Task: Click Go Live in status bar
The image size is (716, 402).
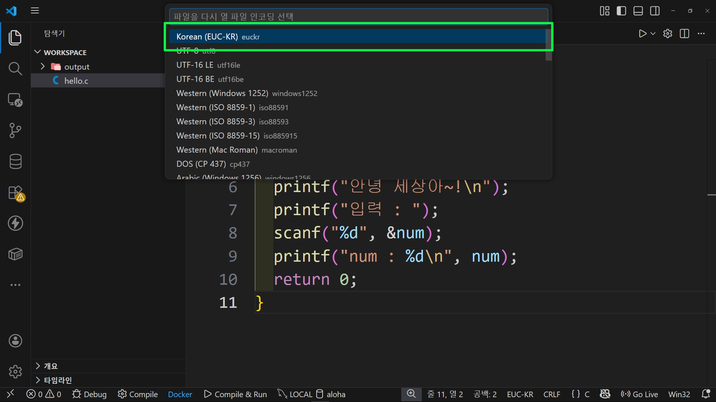Action: coord(640,394)
